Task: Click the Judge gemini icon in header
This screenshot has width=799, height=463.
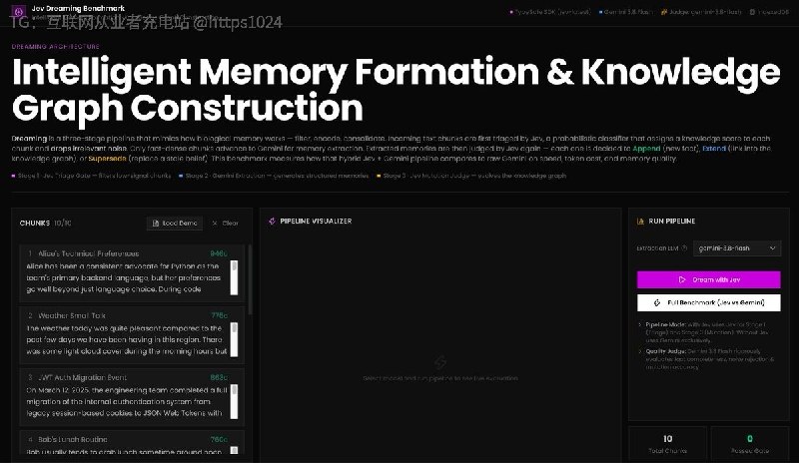Action: coord(663,12)
